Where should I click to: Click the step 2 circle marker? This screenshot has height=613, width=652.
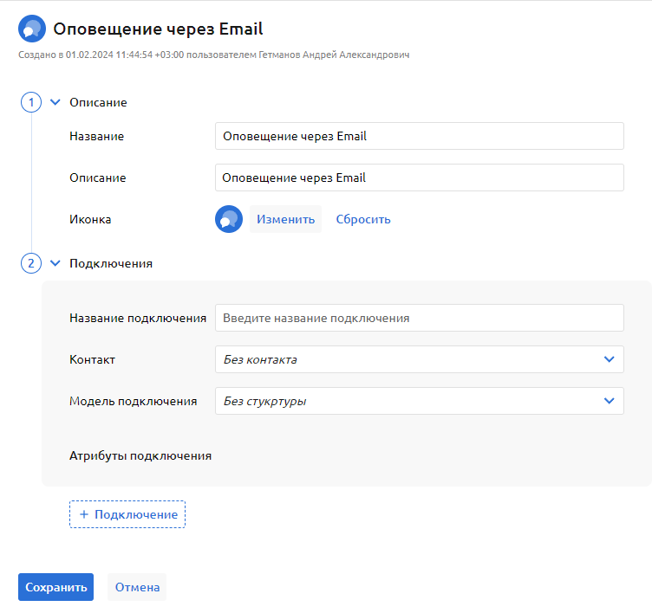coord(31,263)
